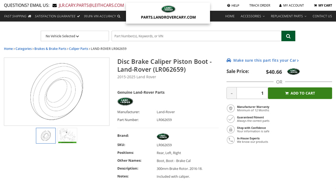This screenshot has width=336, height=189.
Task: Select the second diagram thumbnail image
Action: (67, 136)
